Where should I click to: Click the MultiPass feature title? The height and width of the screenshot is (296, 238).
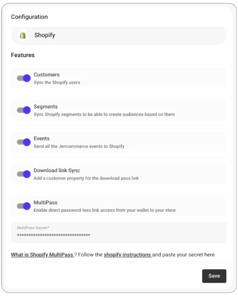click(45, 203)
